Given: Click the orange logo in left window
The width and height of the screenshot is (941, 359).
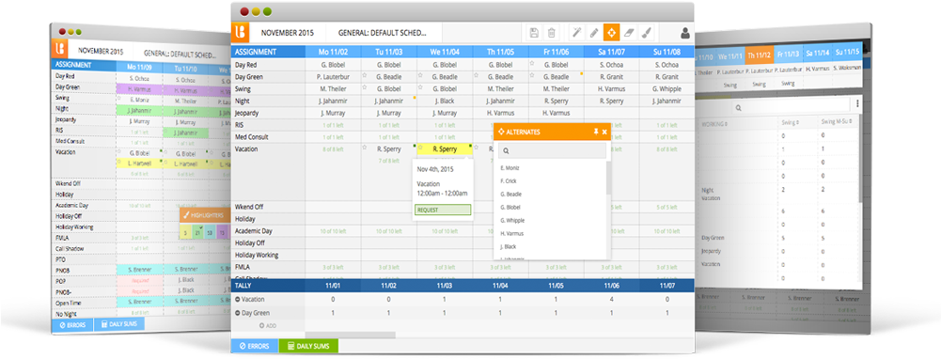Looking at the screenshot, I should [59, 49].
